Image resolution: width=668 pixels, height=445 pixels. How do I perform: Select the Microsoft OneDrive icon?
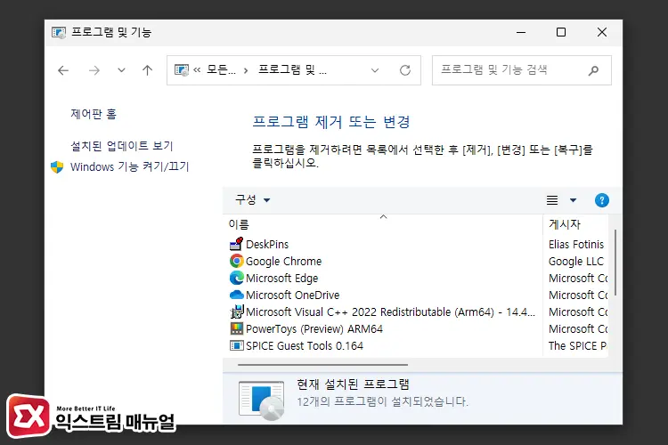236,295
